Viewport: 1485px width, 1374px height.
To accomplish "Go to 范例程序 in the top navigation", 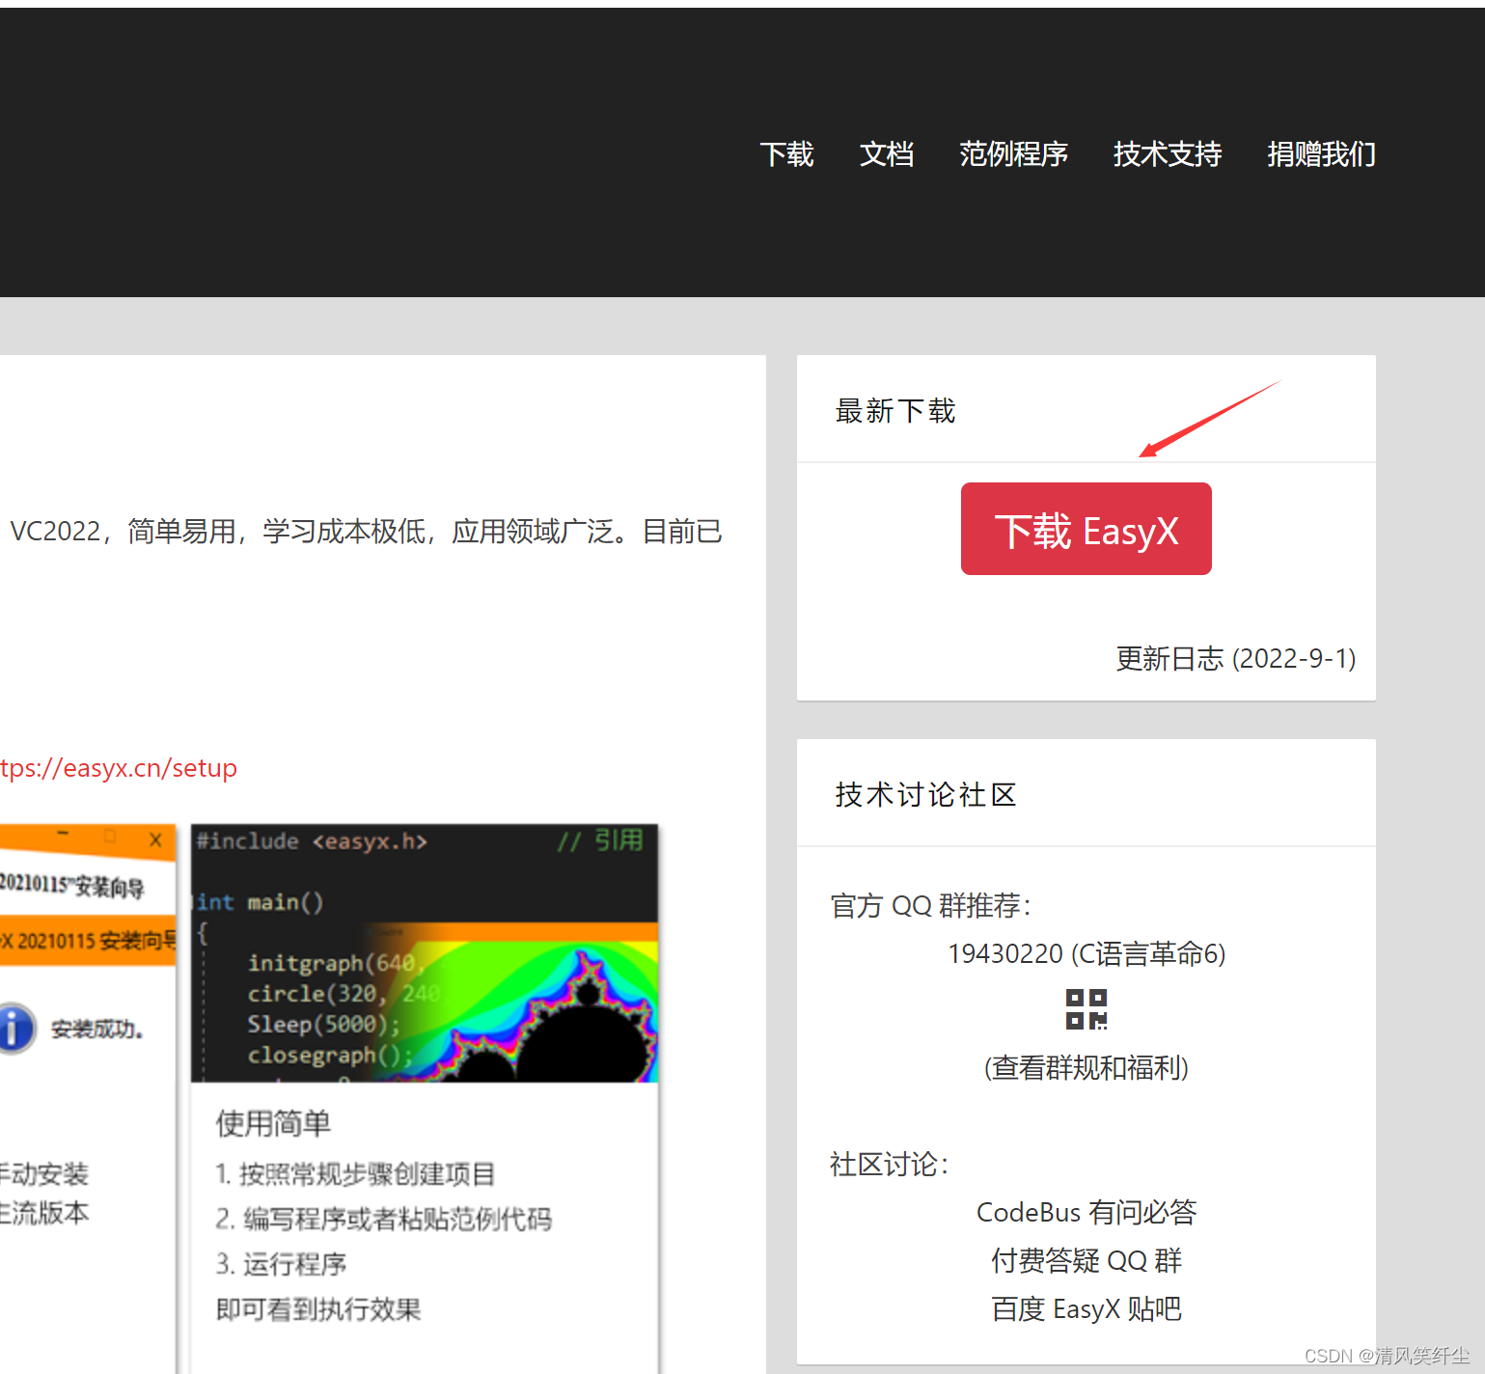I will (x=1013, y=154).
